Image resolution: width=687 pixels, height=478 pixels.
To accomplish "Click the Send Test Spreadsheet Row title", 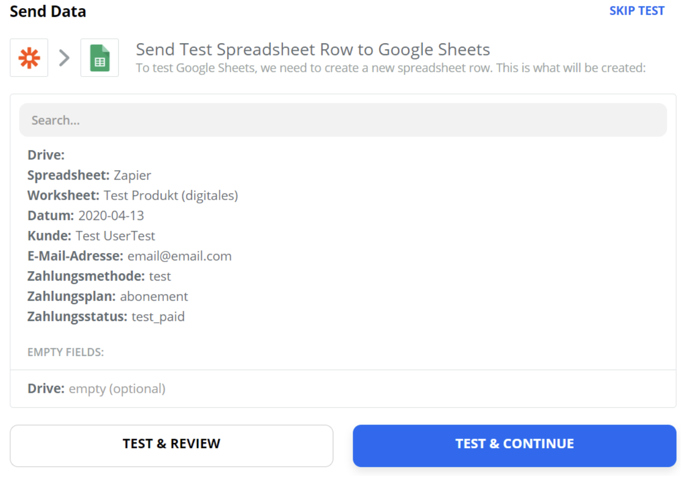I will click(313, 50).
